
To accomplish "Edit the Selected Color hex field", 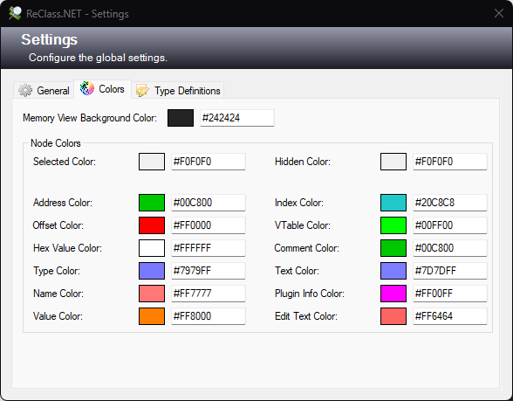I will [209, 162].
